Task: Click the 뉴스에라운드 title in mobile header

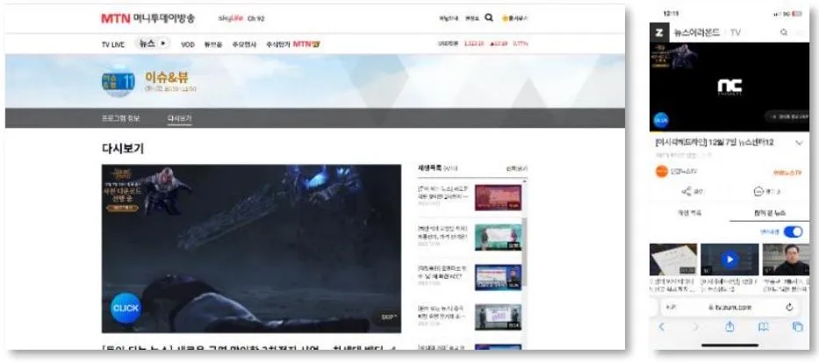Action: [696, 32]
